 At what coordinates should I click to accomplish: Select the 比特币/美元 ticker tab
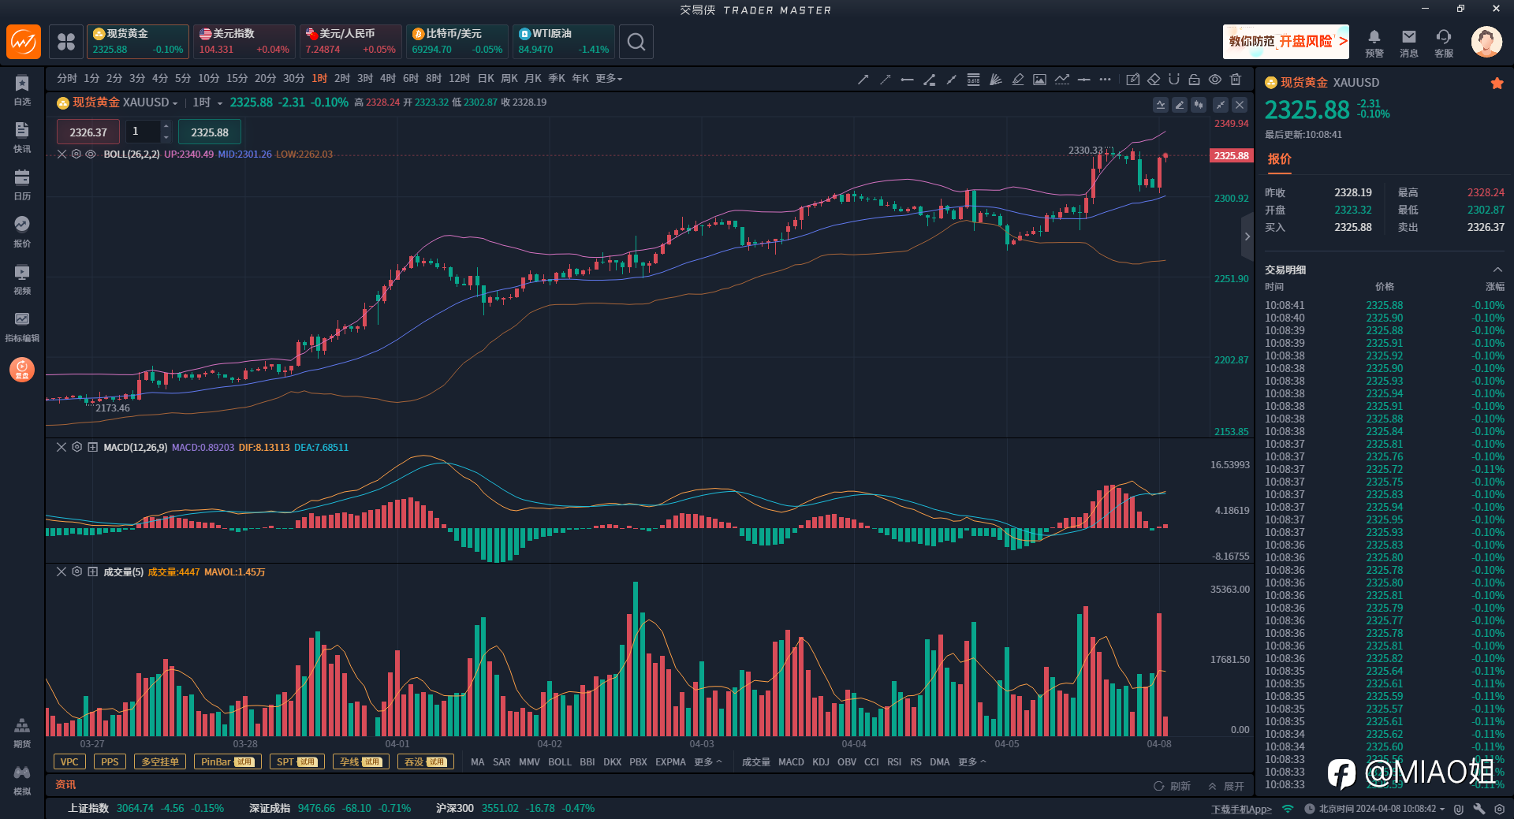pos(457,42)
